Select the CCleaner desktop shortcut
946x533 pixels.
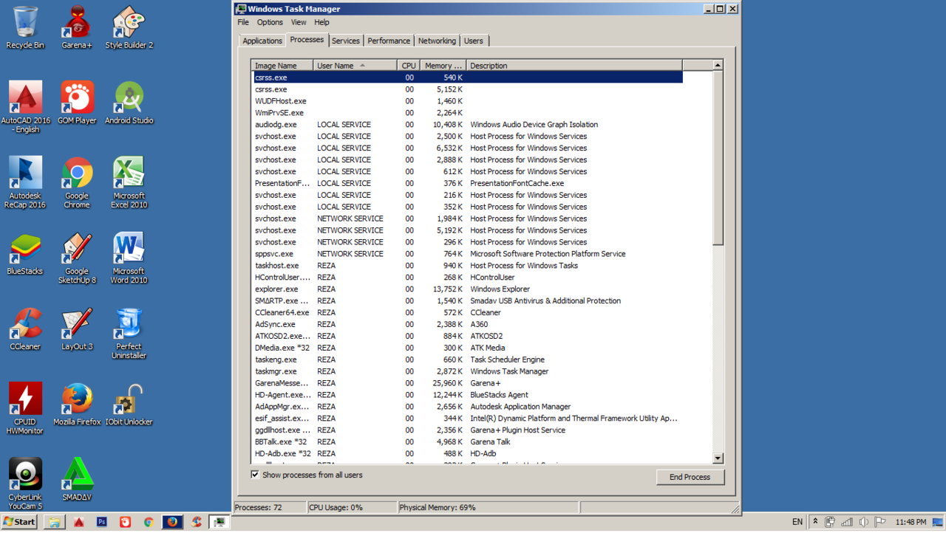pyautogui.click(x=25, y=329)
